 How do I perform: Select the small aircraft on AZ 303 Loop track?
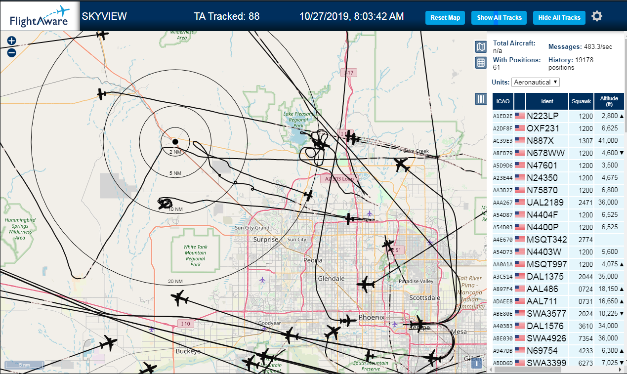tap(309, 196)
